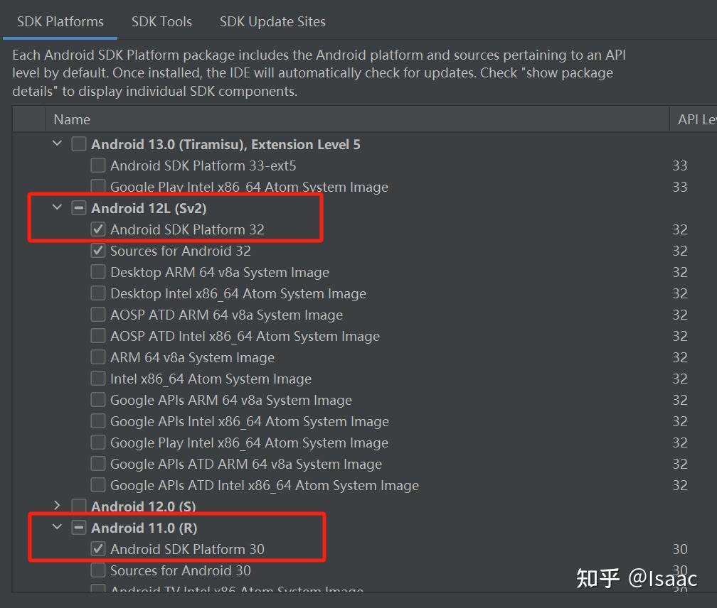
Task: Click the API Level column header
Action: point(696,119)
